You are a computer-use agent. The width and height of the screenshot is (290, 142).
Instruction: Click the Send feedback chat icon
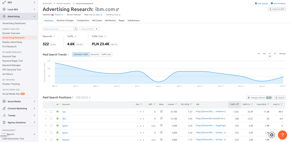click(272, 3)
